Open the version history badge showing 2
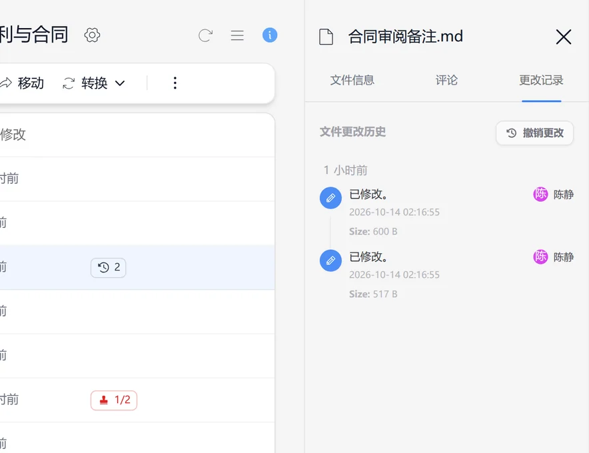This screenshot has width=589, height=453. (x=108, y=267)
